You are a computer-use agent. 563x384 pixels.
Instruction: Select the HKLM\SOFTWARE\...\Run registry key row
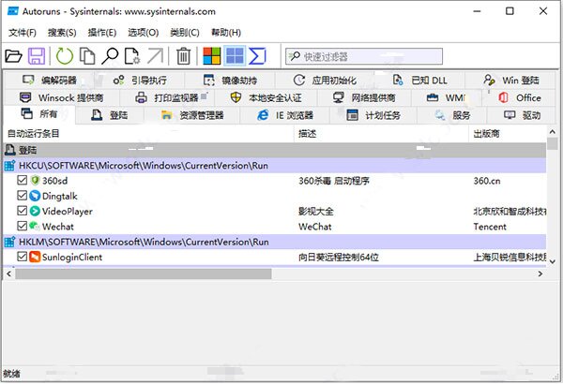tap(275, 242)
